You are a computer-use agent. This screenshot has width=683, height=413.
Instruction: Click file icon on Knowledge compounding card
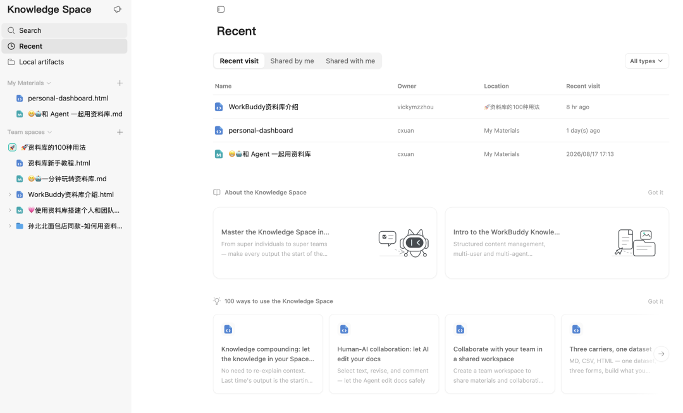tap(228, 330)
